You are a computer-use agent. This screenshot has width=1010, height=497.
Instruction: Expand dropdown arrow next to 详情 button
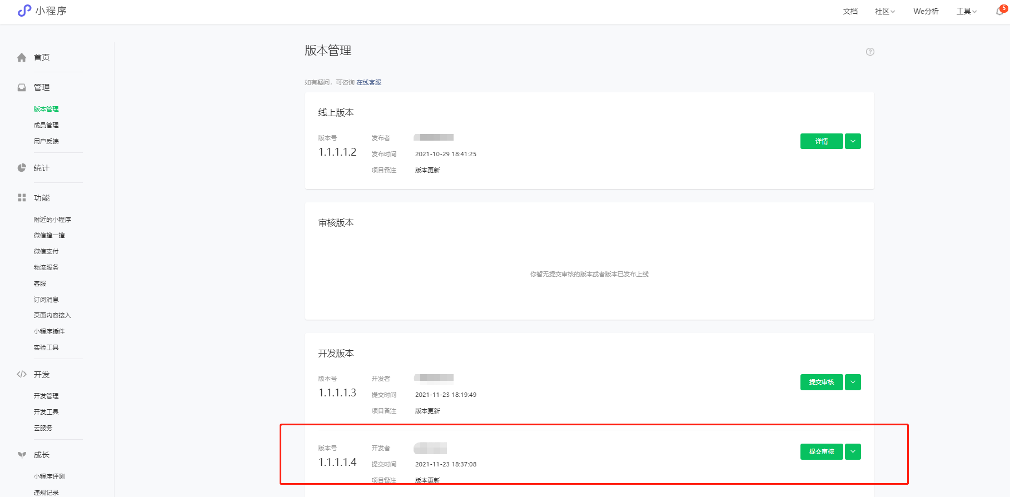(853, 141)
